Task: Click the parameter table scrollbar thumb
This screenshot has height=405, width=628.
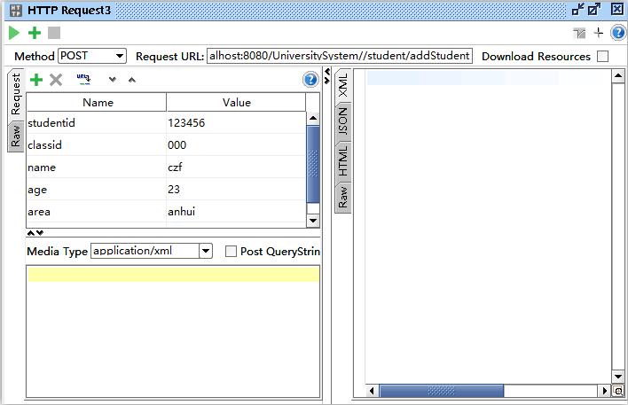Action: pyautogui.click(x=313, y=164)
